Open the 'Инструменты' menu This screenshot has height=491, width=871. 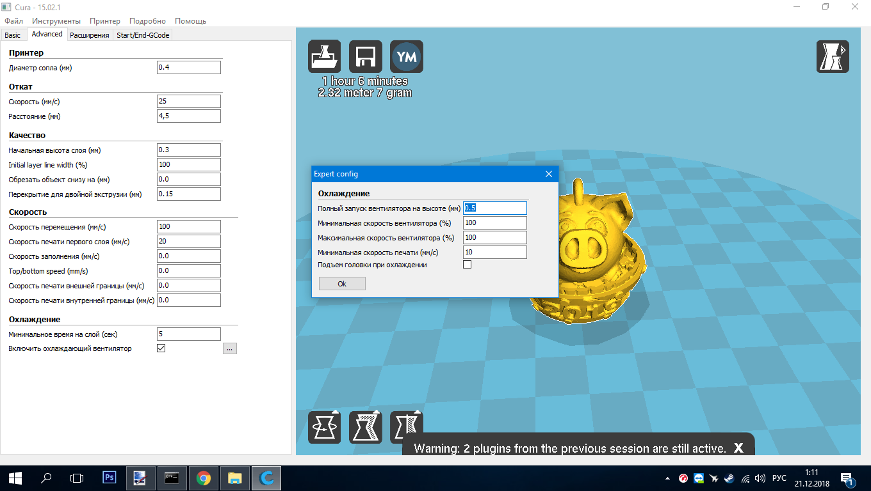coord(56,21)
